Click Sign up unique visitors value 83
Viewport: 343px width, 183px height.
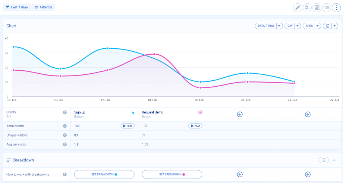point(76,135)
